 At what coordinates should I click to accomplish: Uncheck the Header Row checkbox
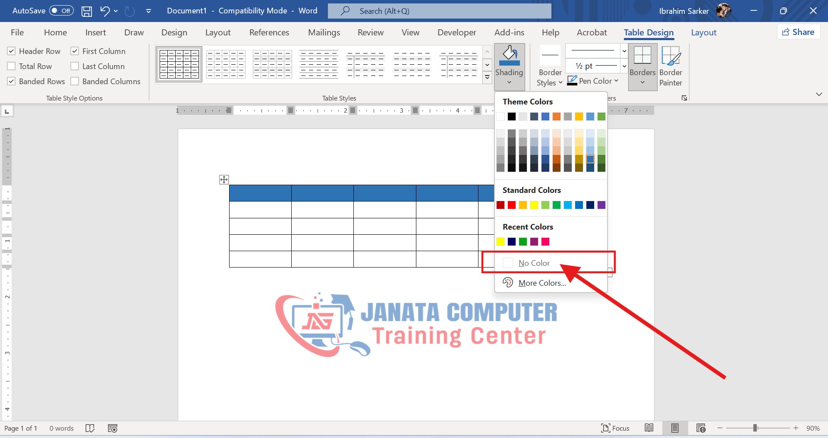[x=12, y=51]
